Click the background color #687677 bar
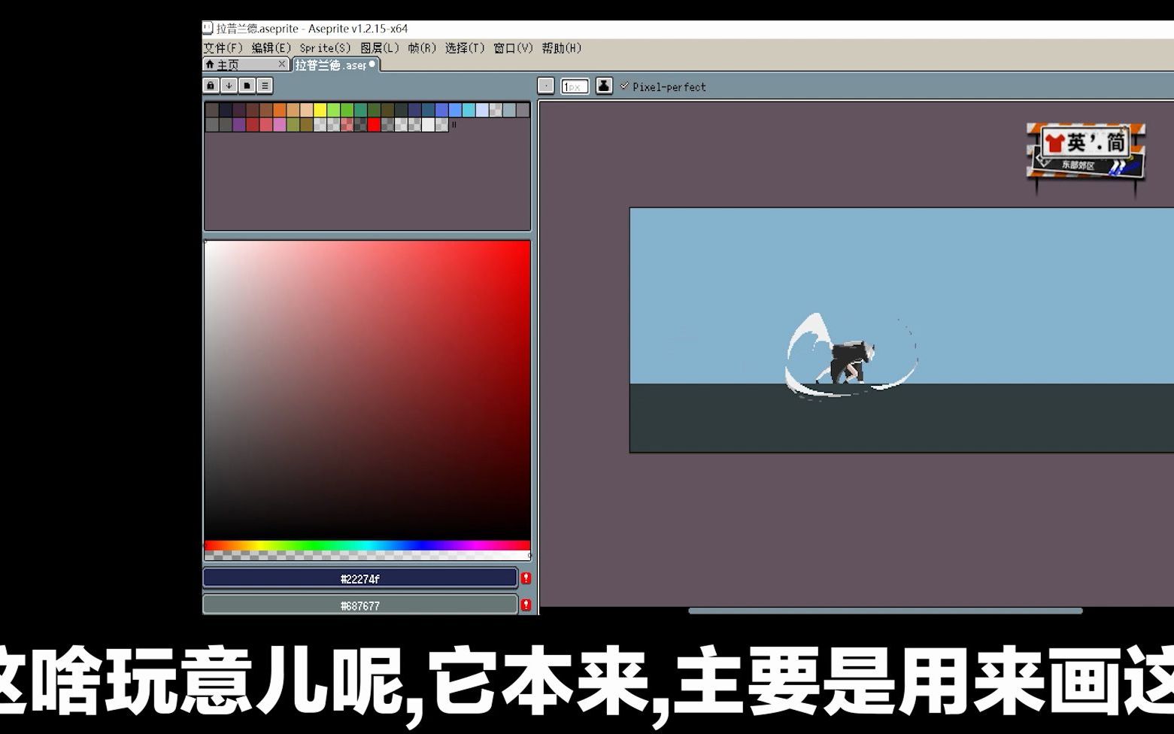The image size is (1174, 734). (x=360, y=605)
